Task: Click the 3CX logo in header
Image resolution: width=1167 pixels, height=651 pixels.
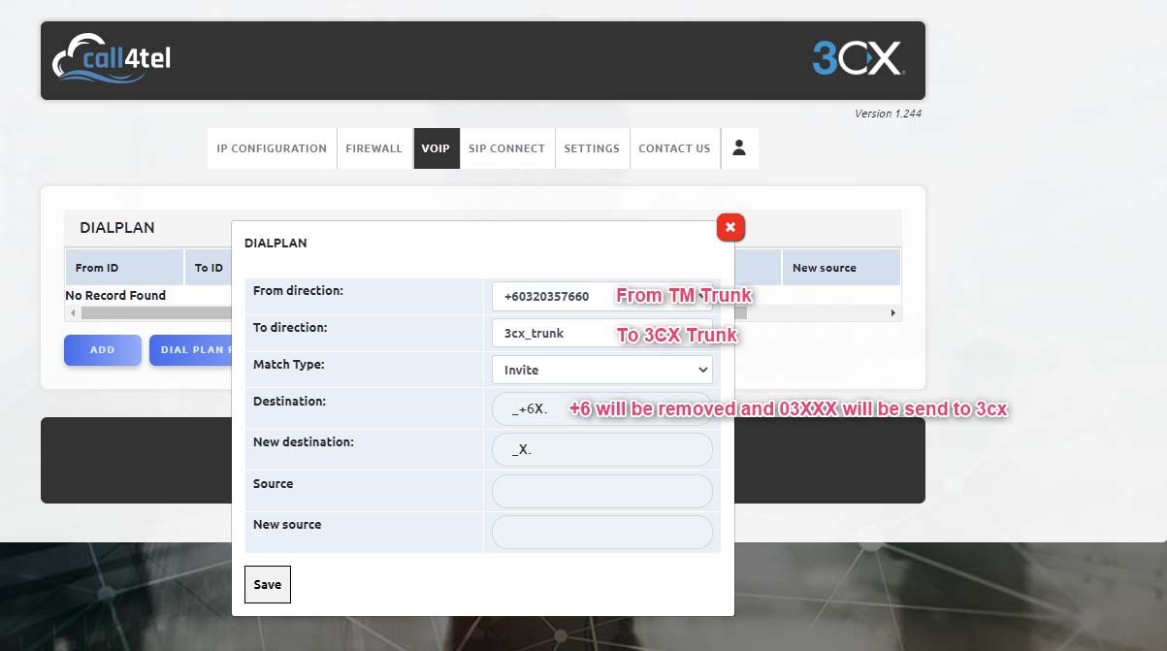Action: point(858,59)
